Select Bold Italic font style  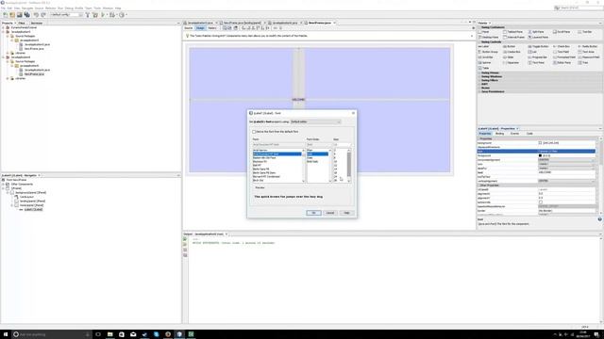[x=312, y=162]
